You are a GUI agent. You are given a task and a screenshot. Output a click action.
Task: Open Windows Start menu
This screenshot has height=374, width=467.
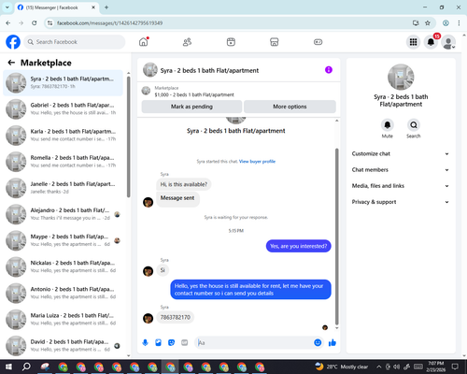click(x=8, y=367)
